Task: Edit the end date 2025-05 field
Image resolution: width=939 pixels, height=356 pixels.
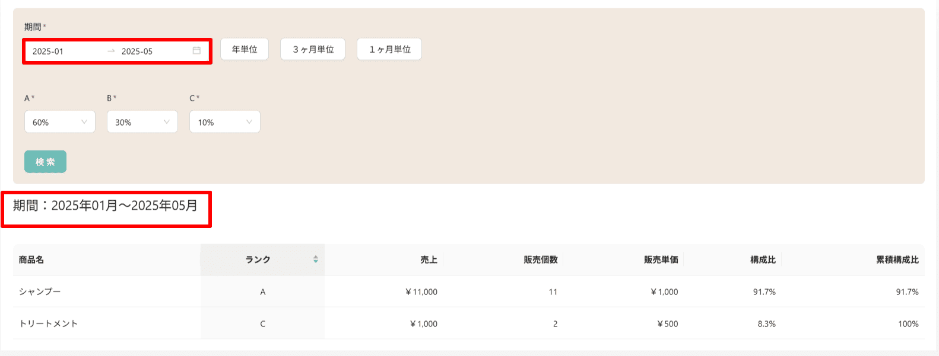Action: click(154, 52)
